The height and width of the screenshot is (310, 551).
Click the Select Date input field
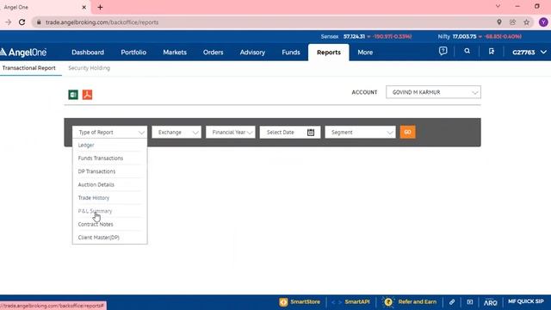tap(290, 132)
